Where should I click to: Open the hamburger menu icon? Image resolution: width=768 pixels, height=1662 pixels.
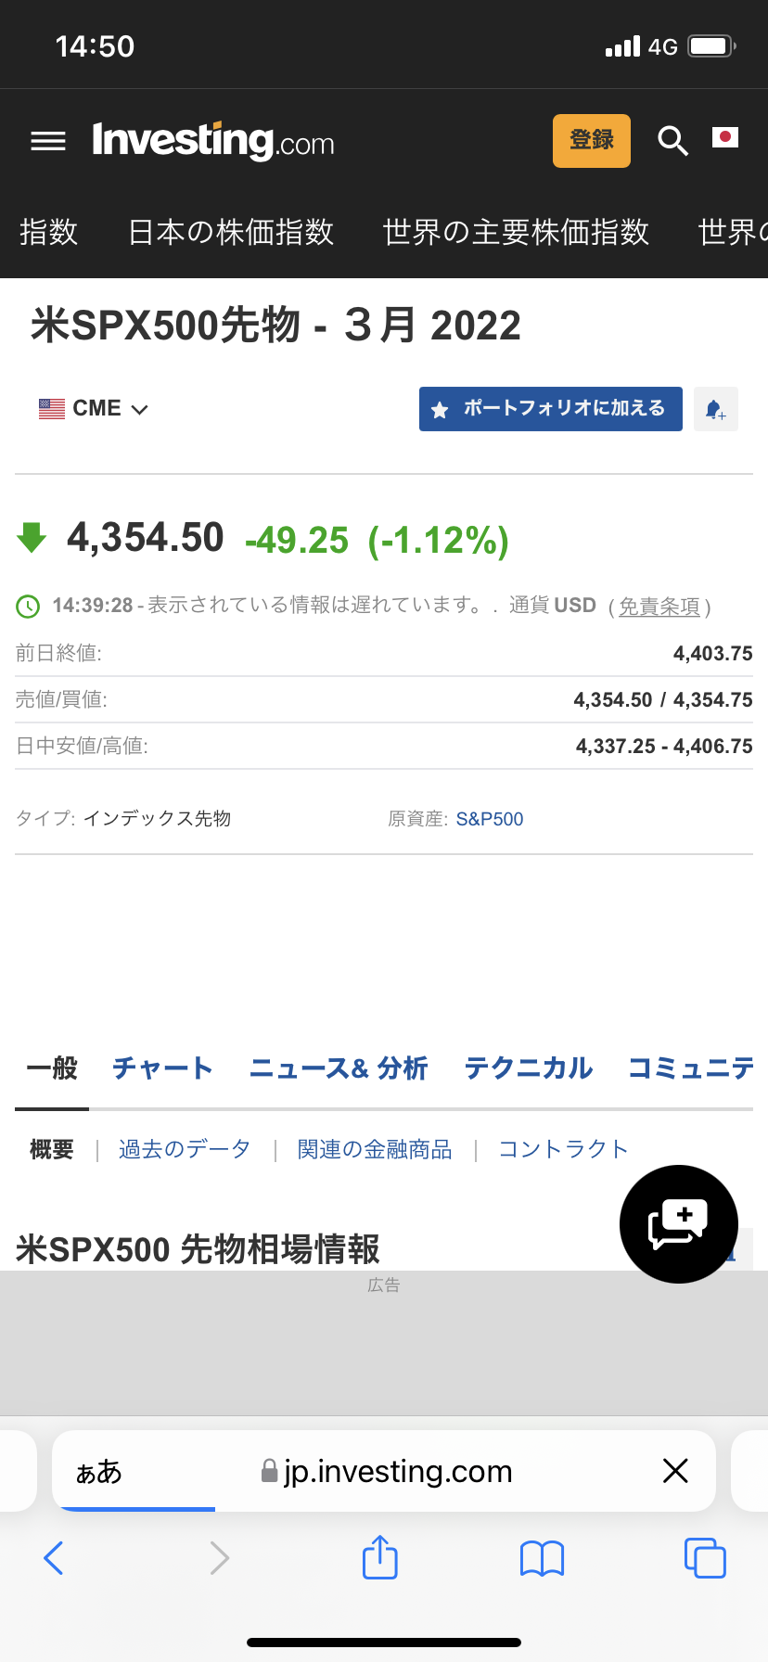[48, 141]
